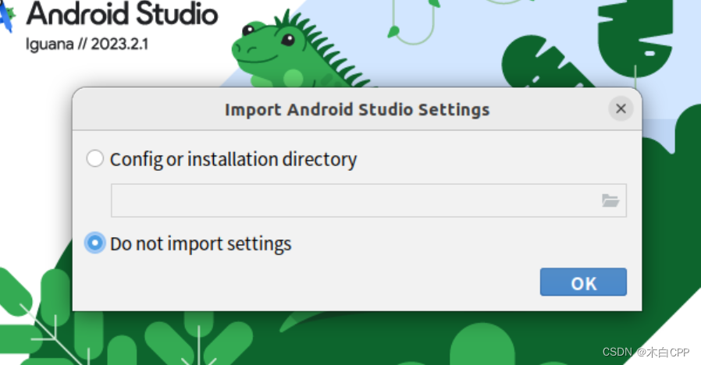Confirm with the OK button
701x365 pixels.
[x=583, y=282]
